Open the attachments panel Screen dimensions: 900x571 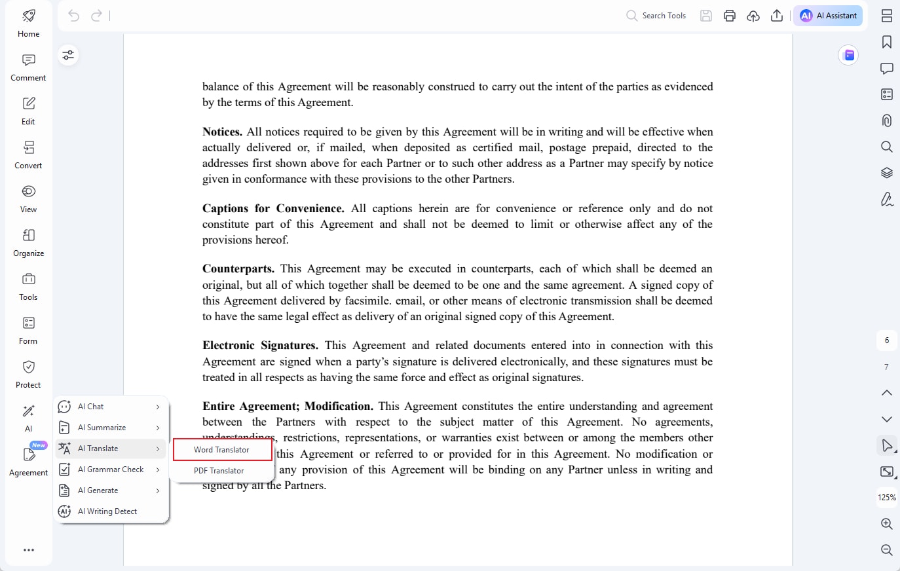[887, 120]
